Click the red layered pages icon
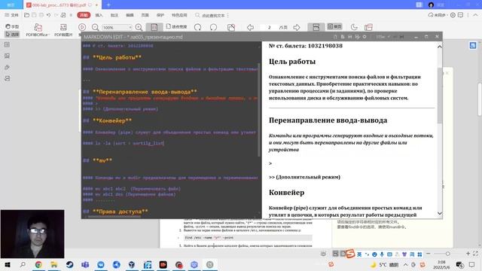 [x=368, y=27]
